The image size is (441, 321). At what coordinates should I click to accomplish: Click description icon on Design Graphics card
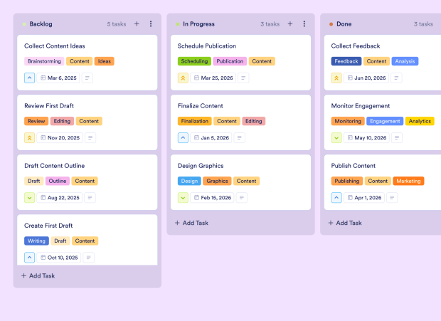[243, 198]
